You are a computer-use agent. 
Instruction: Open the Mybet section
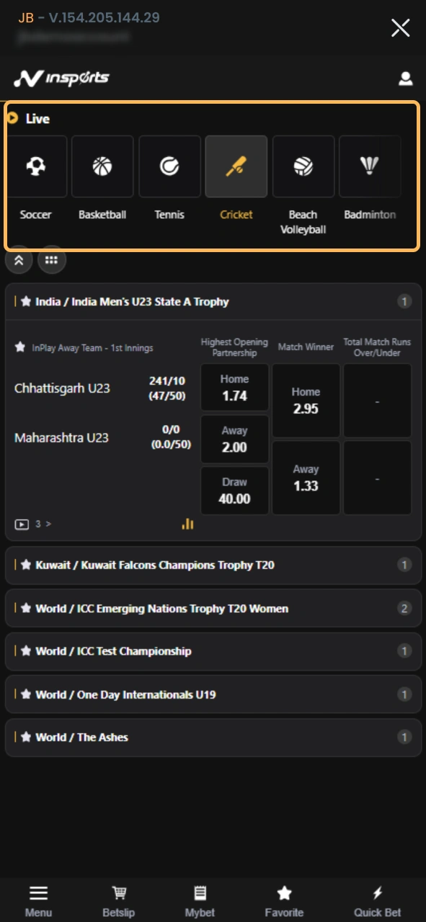[200, 899]
